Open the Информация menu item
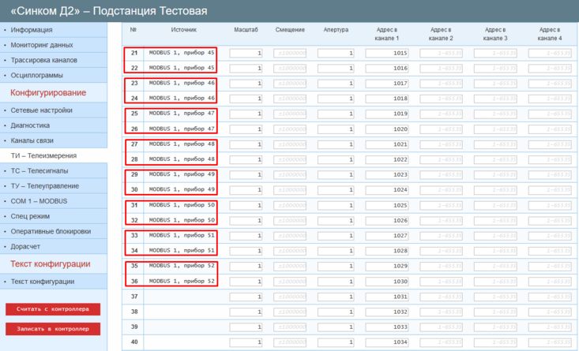 tap(38, 30)
